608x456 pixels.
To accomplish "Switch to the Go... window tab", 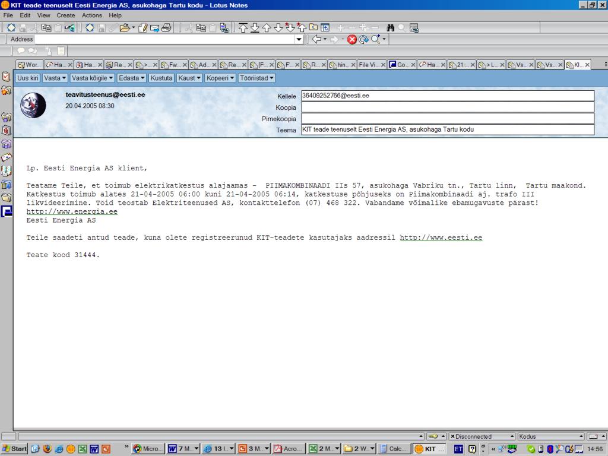I will click(402, 65).
